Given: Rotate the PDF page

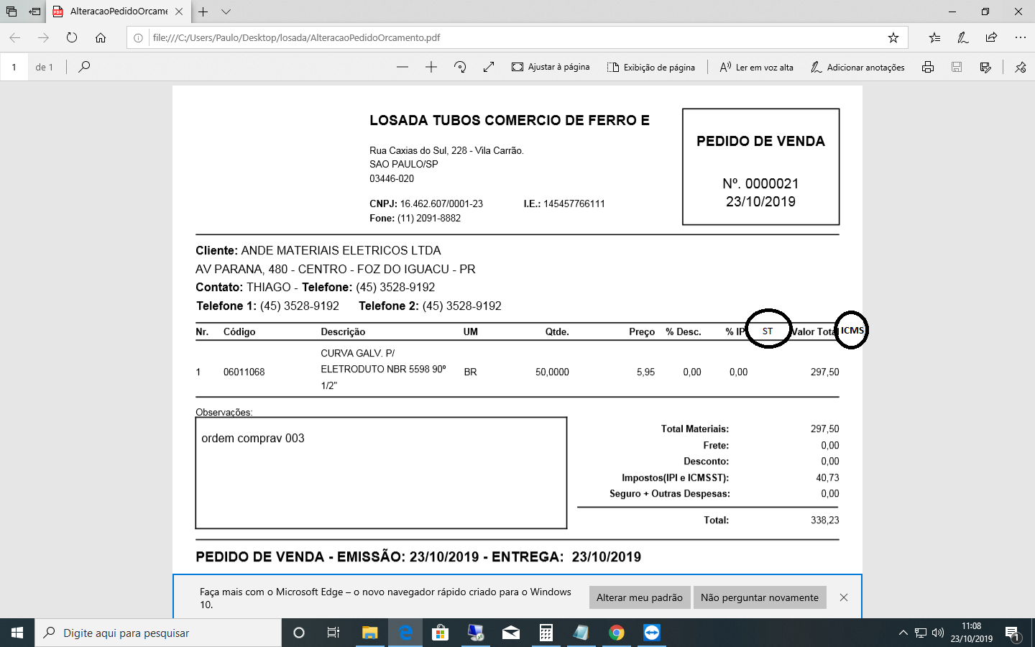Looking at the screenshot, I should click(x=460, y=67).
